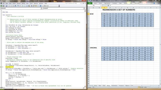Click the Save icon in Excel quick access toolbar

[91, 1]
